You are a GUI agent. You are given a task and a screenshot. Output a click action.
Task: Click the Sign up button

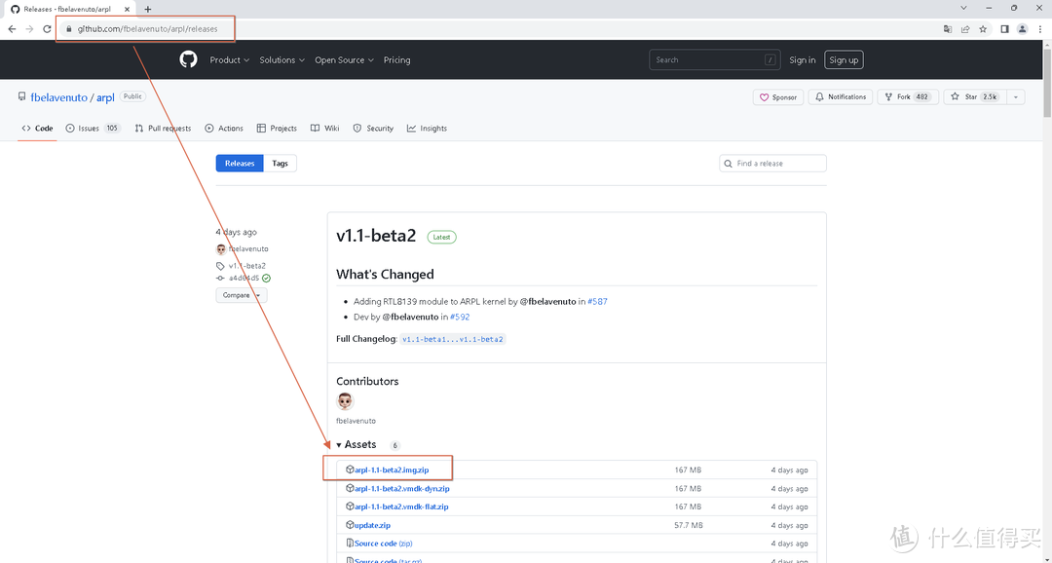click(x=844, y=59)
